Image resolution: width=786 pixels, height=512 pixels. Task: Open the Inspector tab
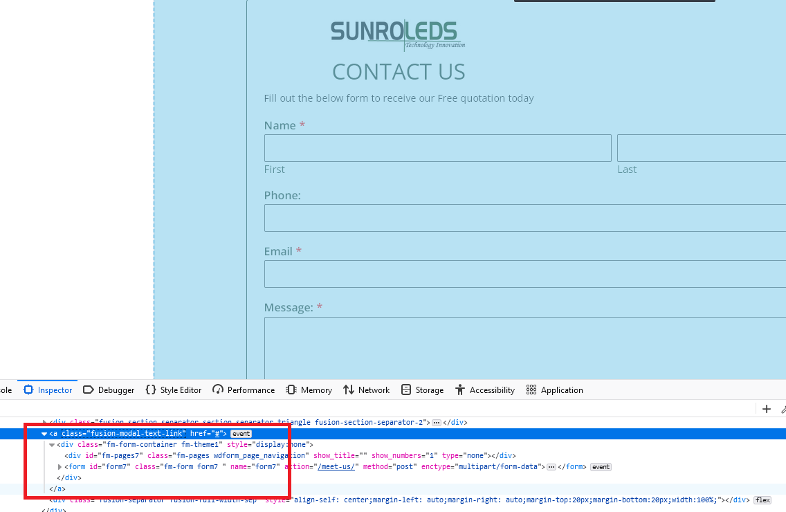point(48,390)
